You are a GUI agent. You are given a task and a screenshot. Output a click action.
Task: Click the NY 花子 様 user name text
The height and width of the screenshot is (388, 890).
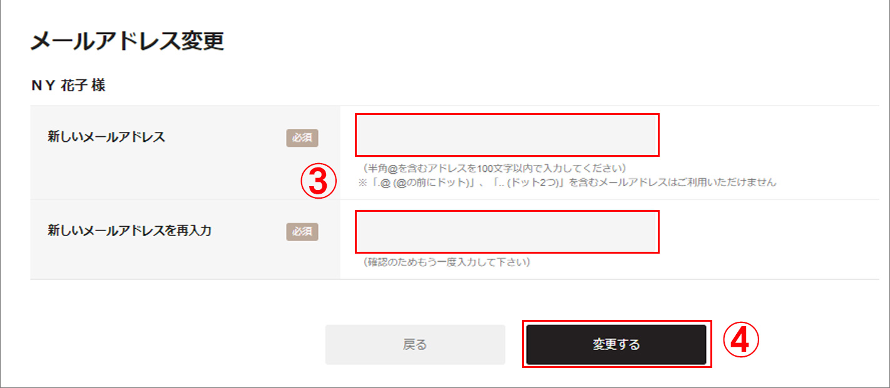pyautogui.click(x=68, y=86)
